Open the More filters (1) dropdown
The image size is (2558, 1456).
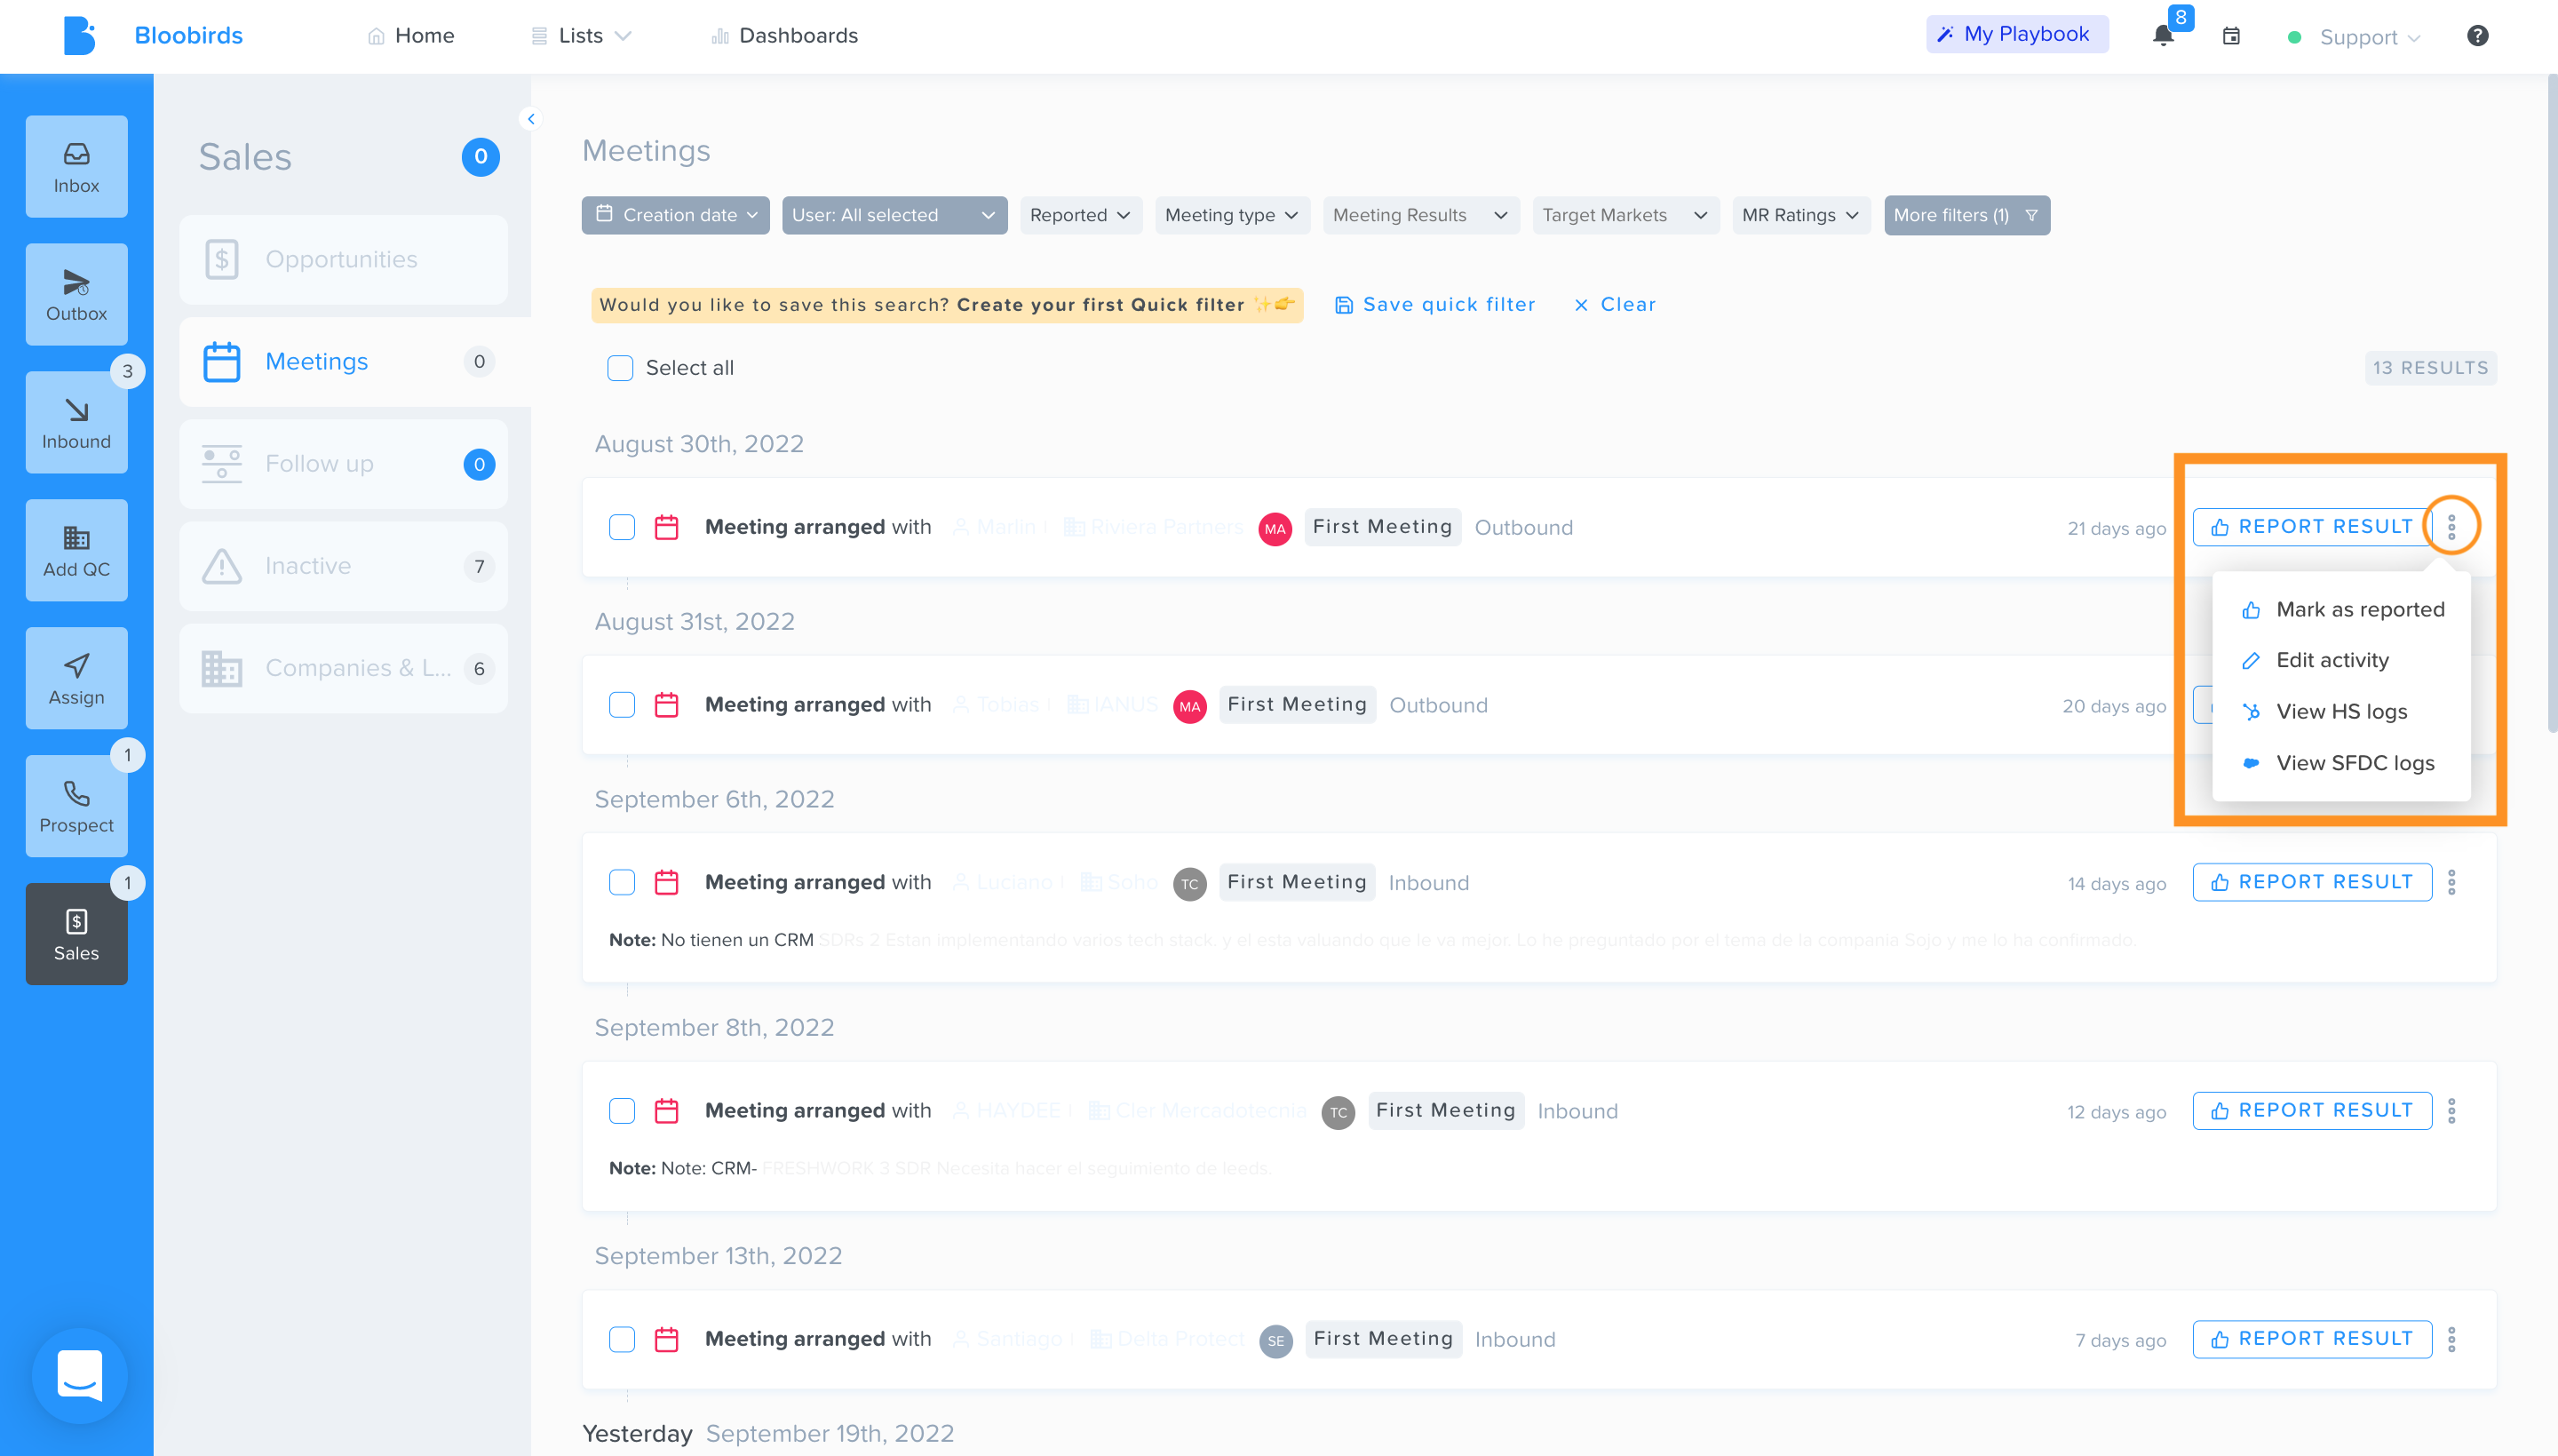(1966, 215)
